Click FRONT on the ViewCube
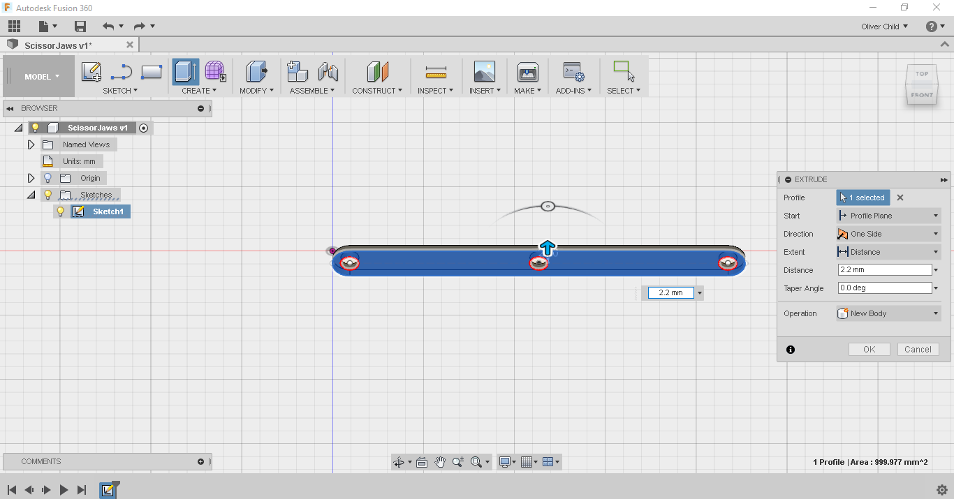 tap(922, 94)
